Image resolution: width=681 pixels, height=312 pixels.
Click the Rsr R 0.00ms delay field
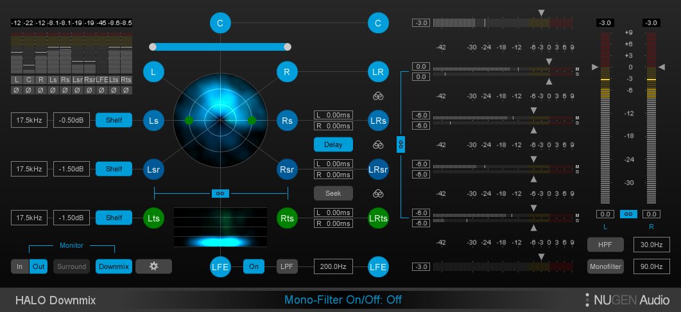(x=333, y=175)
